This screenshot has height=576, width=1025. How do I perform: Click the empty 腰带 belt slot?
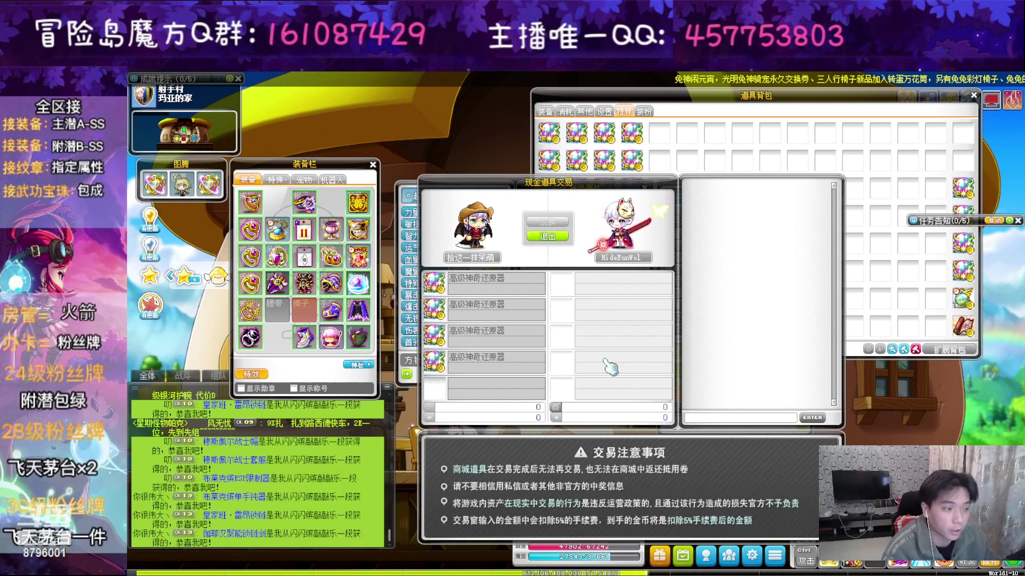[x=277, y=310]
